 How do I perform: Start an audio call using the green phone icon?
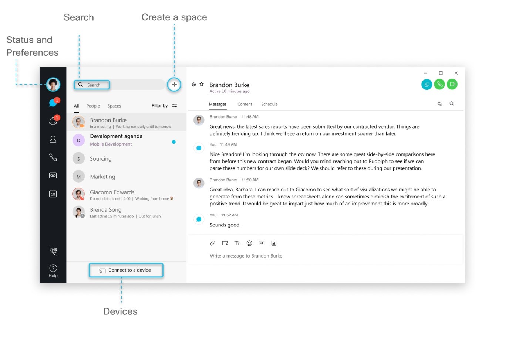click(439, 84)
